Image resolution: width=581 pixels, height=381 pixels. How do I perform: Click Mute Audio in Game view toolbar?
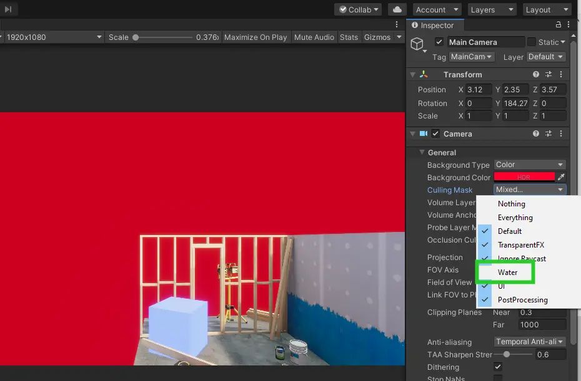[x=314, y=37]
